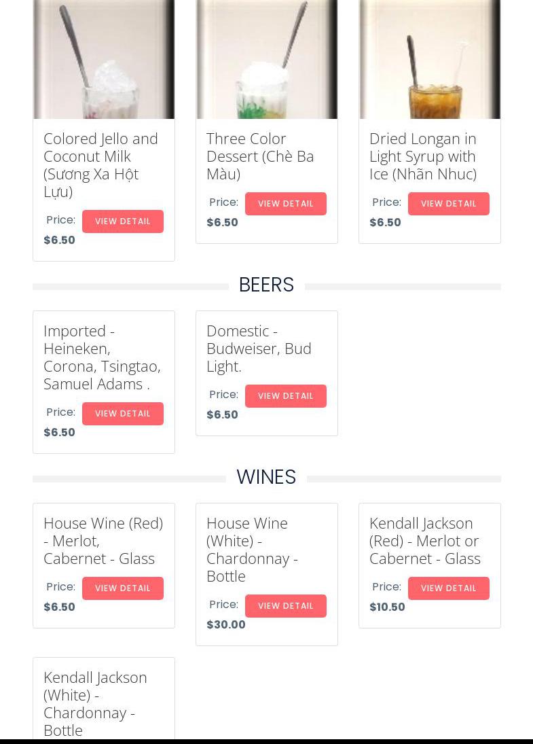Click House Wine (Red) - Merlot, Cabernet title
Viewport: 533px width, 744px height.
tap(103, 540)
